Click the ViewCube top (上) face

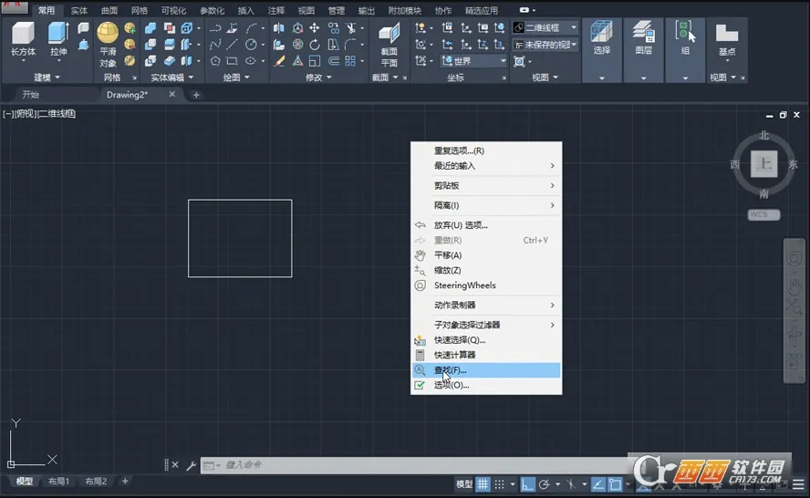(x=764, y=164)
